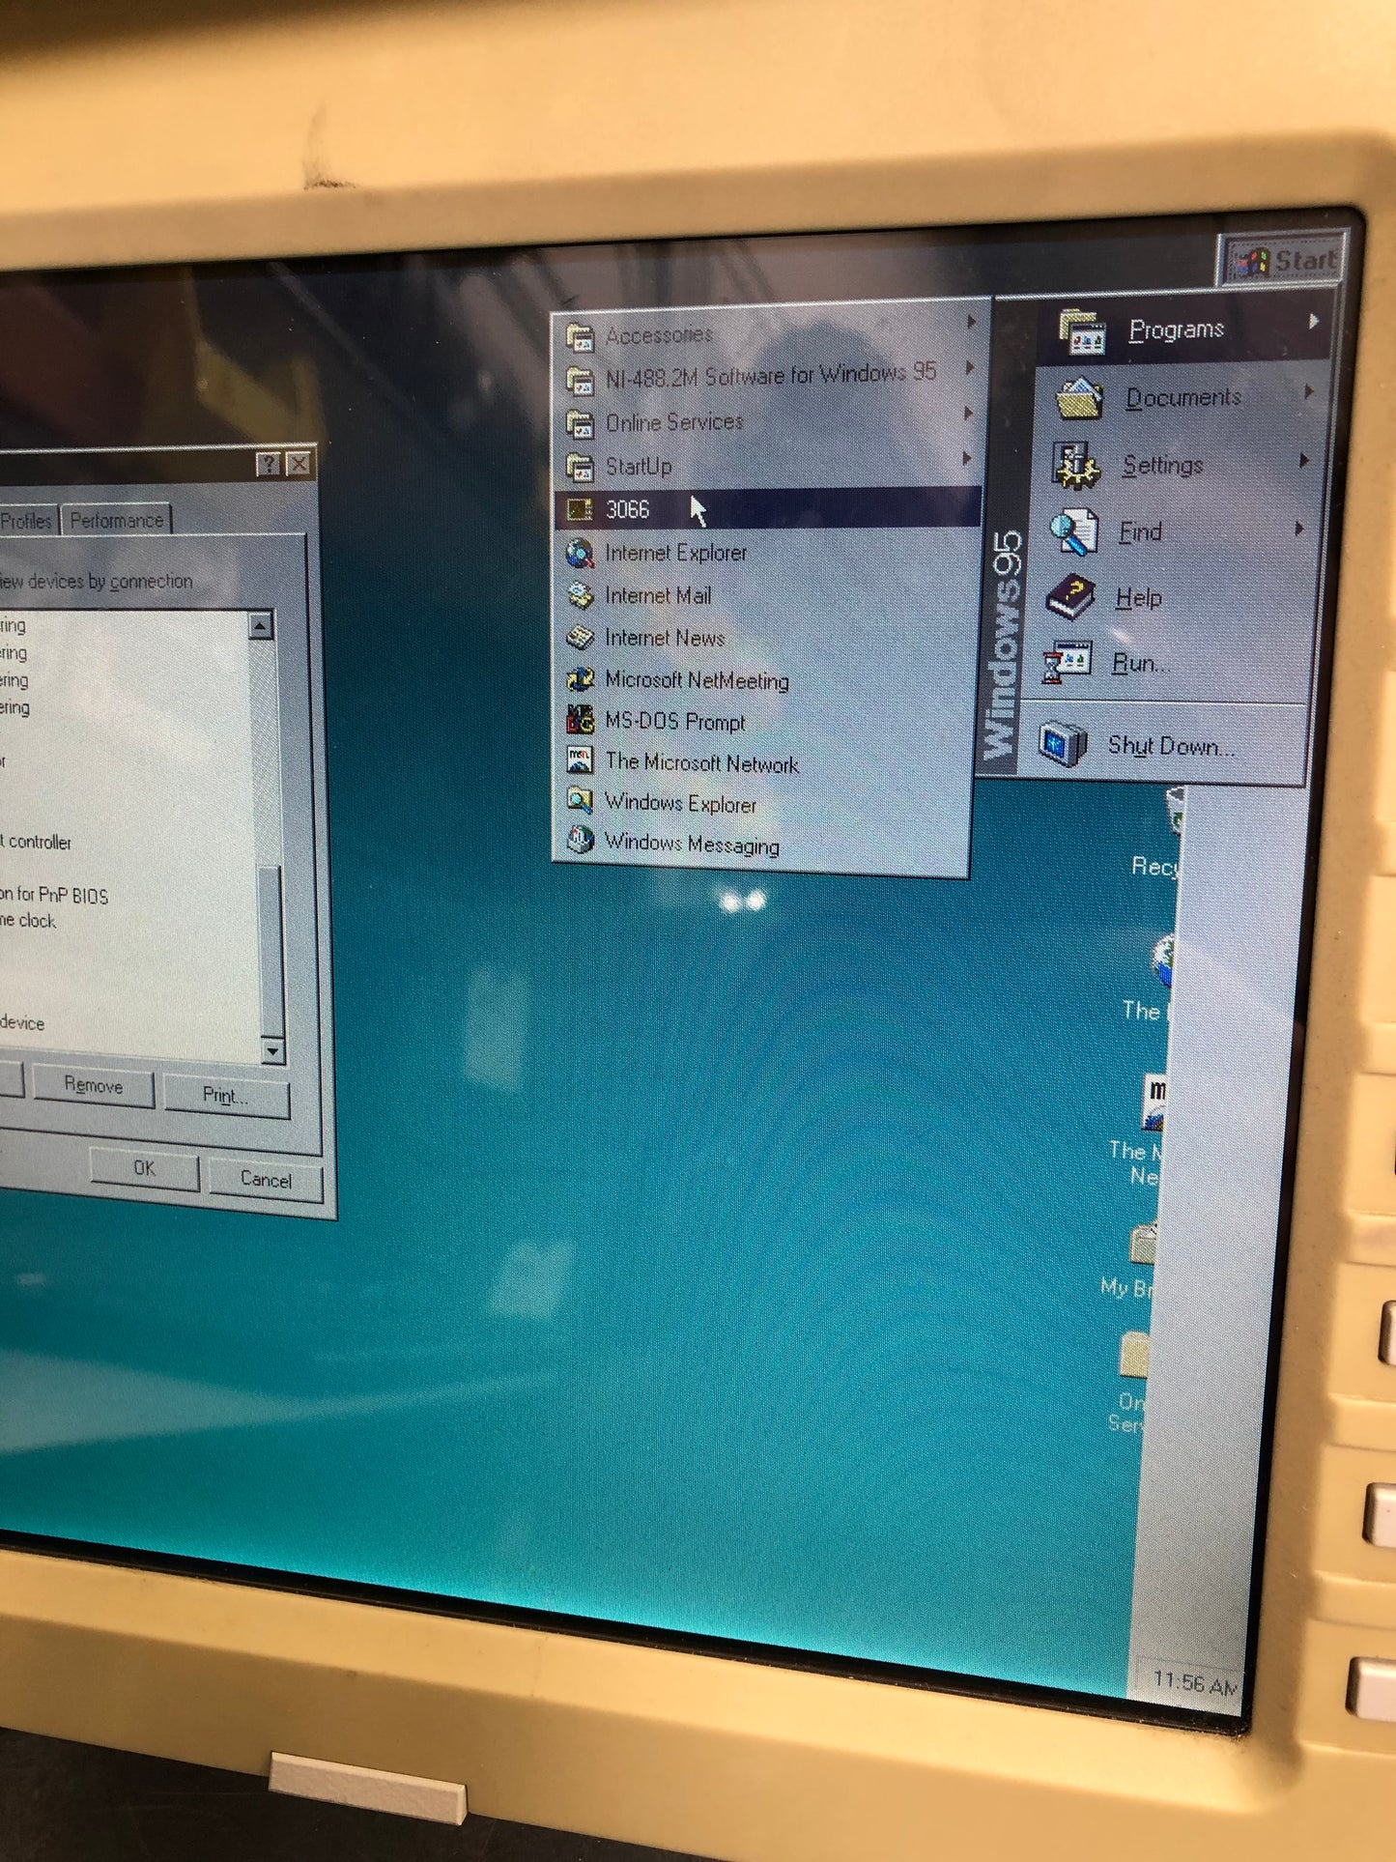Viewport: 1396px width, 1862px height.
Task: Open the MS-DOS Prompt
Action: (674, 722)
